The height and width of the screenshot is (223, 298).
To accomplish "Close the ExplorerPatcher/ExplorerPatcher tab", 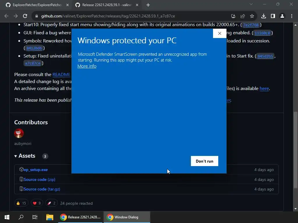I will (68, 5).
